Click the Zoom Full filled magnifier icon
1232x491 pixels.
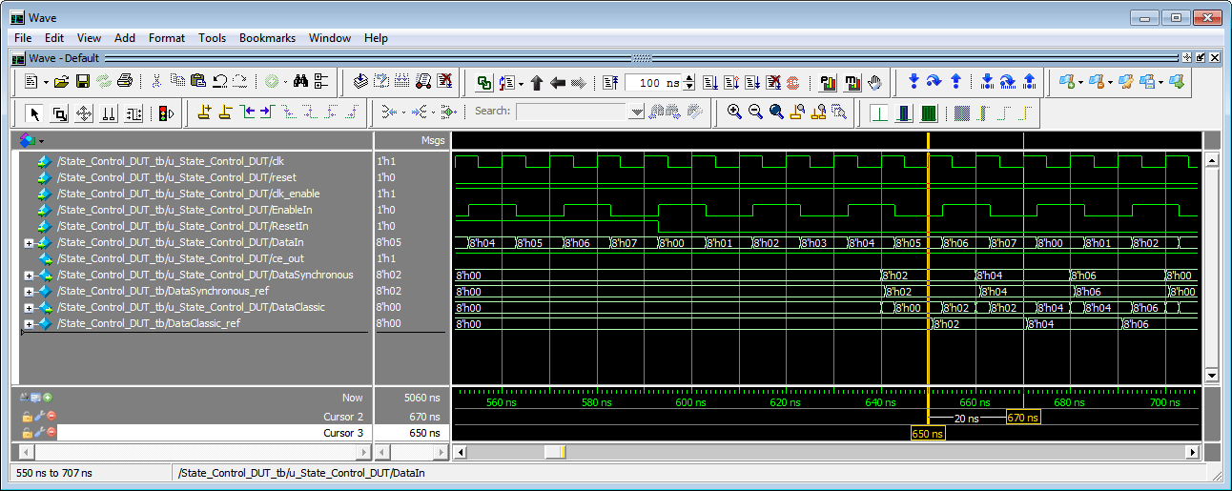coord(776,113)
